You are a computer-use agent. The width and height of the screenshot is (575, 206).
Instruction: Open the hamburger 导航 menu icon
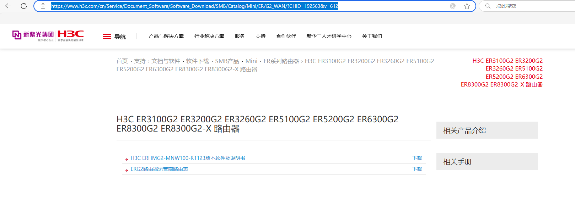(107, 37)
